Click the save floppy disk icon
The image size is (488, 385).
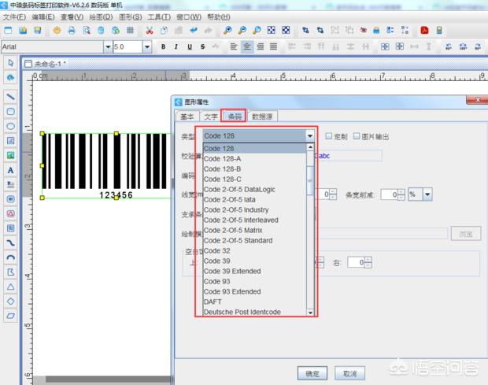pos(38,30)
